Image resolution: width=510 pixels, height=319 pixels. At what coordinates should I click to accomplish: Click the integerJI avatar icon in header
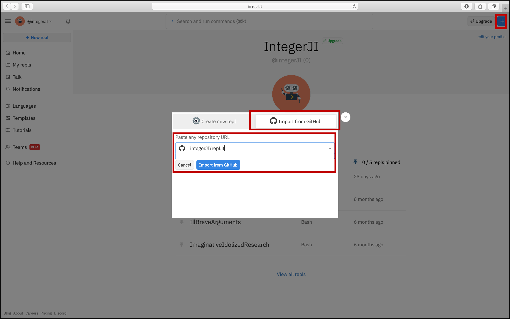point(20,21)
